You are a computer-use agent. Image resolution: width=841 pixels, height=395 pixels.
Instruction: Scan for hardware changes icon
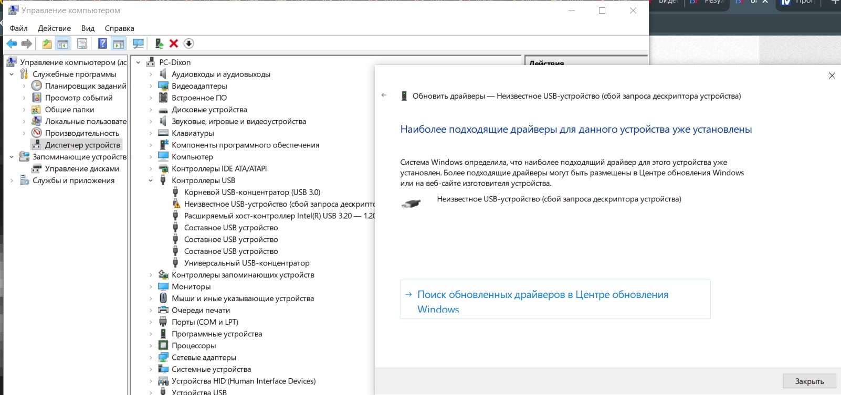(x=138, y=44)
